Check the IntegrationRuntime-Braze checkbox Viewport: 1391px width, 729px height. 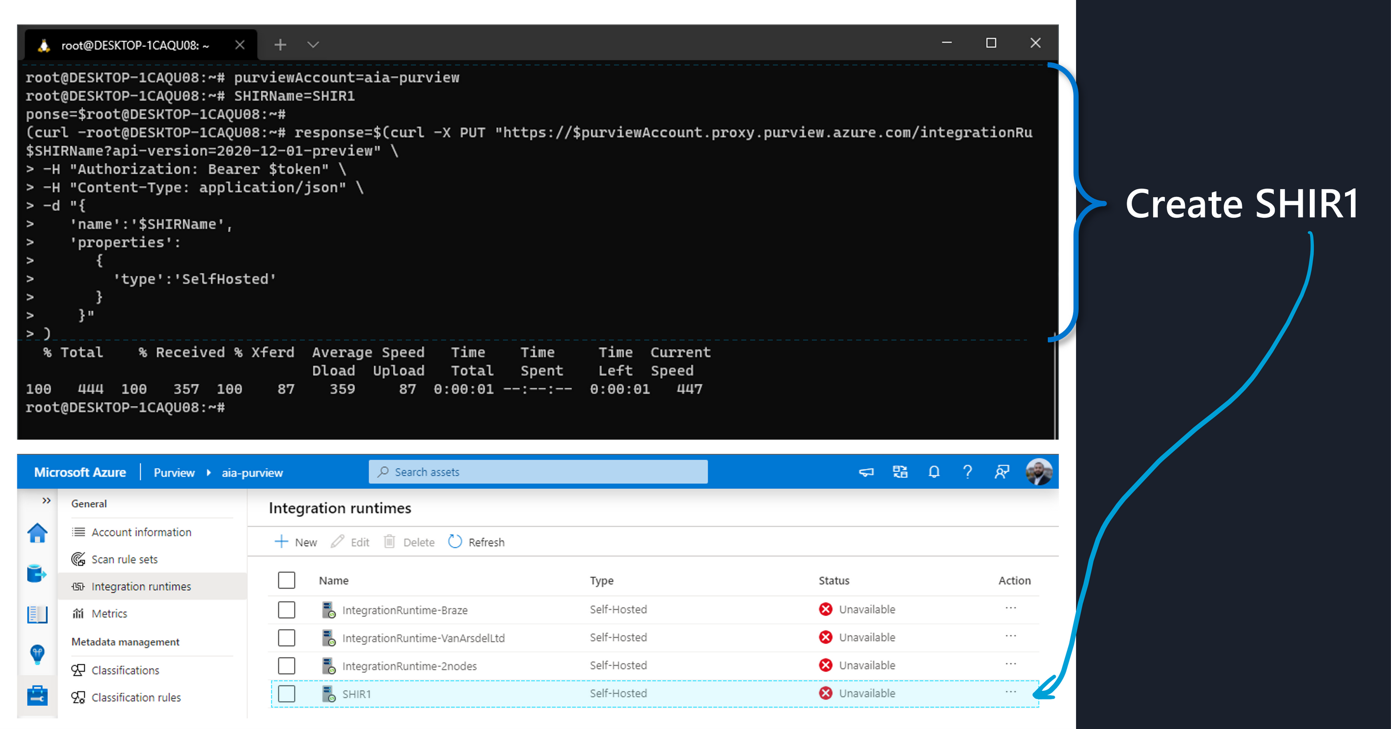[286, 610]
